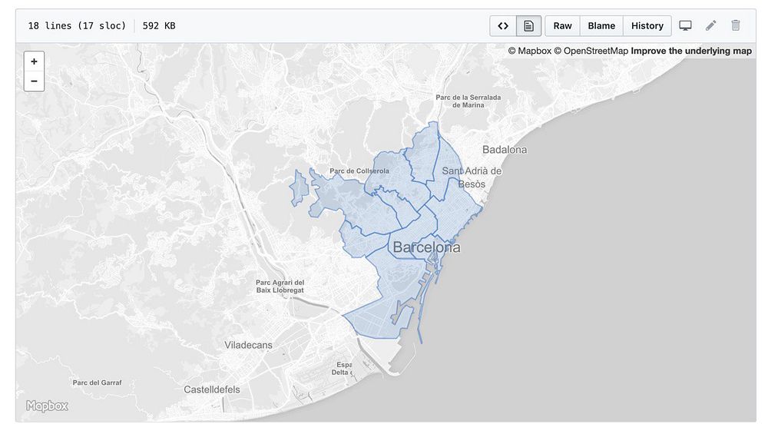Click the Parc del Garraf label
The height and width of the screenshot is (434, 768).
point(97,383)
